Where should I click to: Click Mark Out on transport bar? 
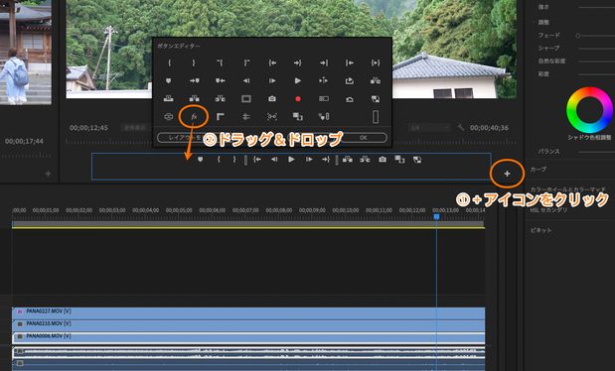[234, 160]
